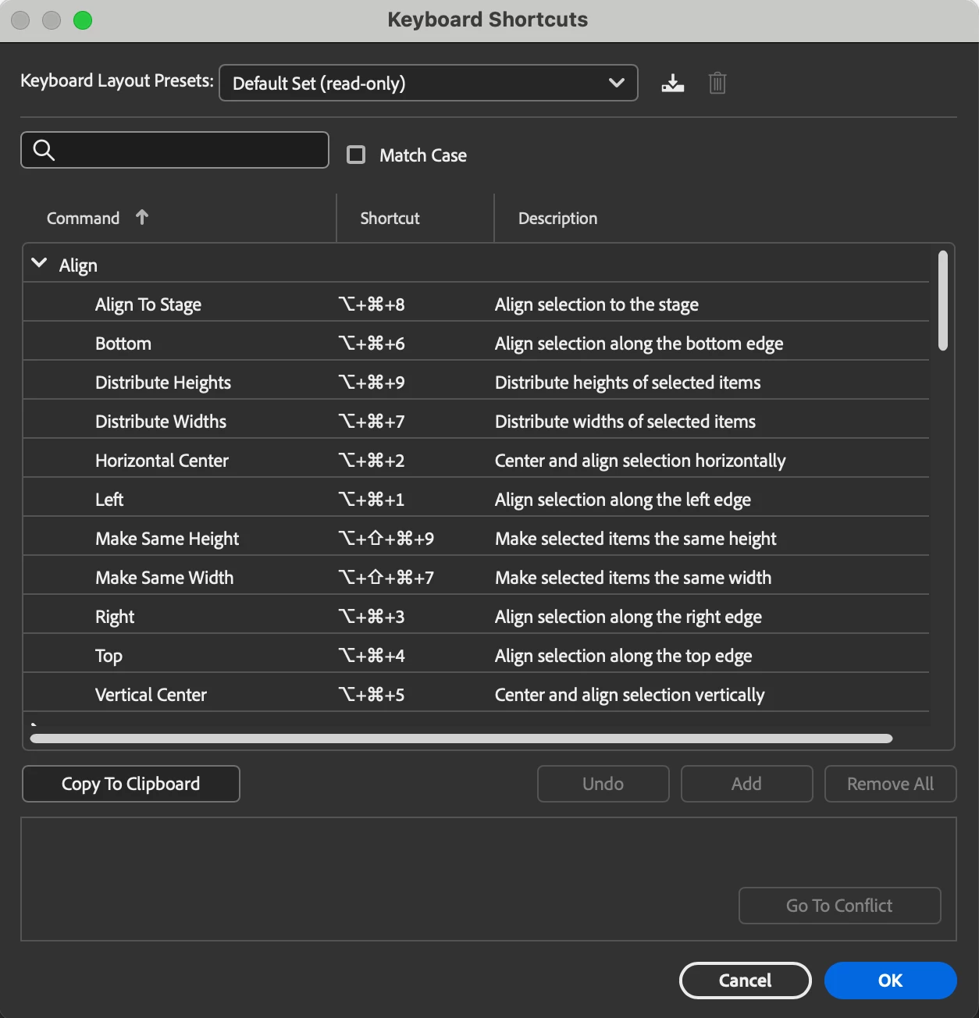
Task: Confirm with the OK button
Action: click(890, 981)
